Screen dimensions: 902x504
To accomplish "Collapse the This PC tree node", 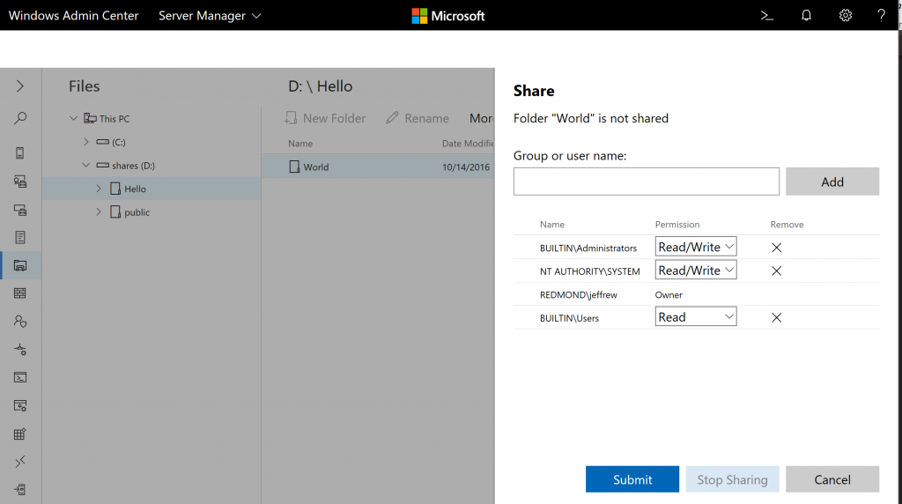I will pos(74,119).
